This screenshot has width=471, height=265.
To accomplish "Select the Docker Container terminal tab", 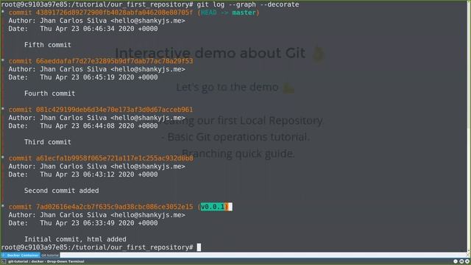I will coord(21,255).
